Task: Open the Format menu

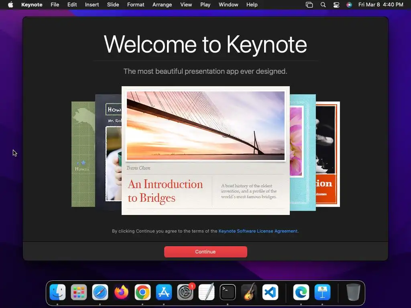Action: click(136, 5)
